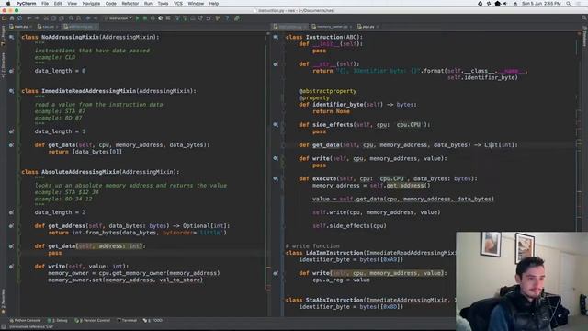The width and height of the screenshot is (588, 331).
Task: Click the Cut toolbar icon
Action: 46,18
